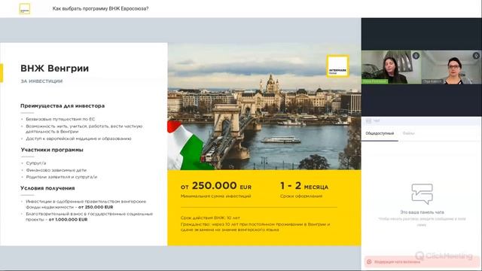Click the 'ВНЖ Венгрии' slide heading
Image resolution: width=482 pixels, height=271 pixels.
(54, 69)
